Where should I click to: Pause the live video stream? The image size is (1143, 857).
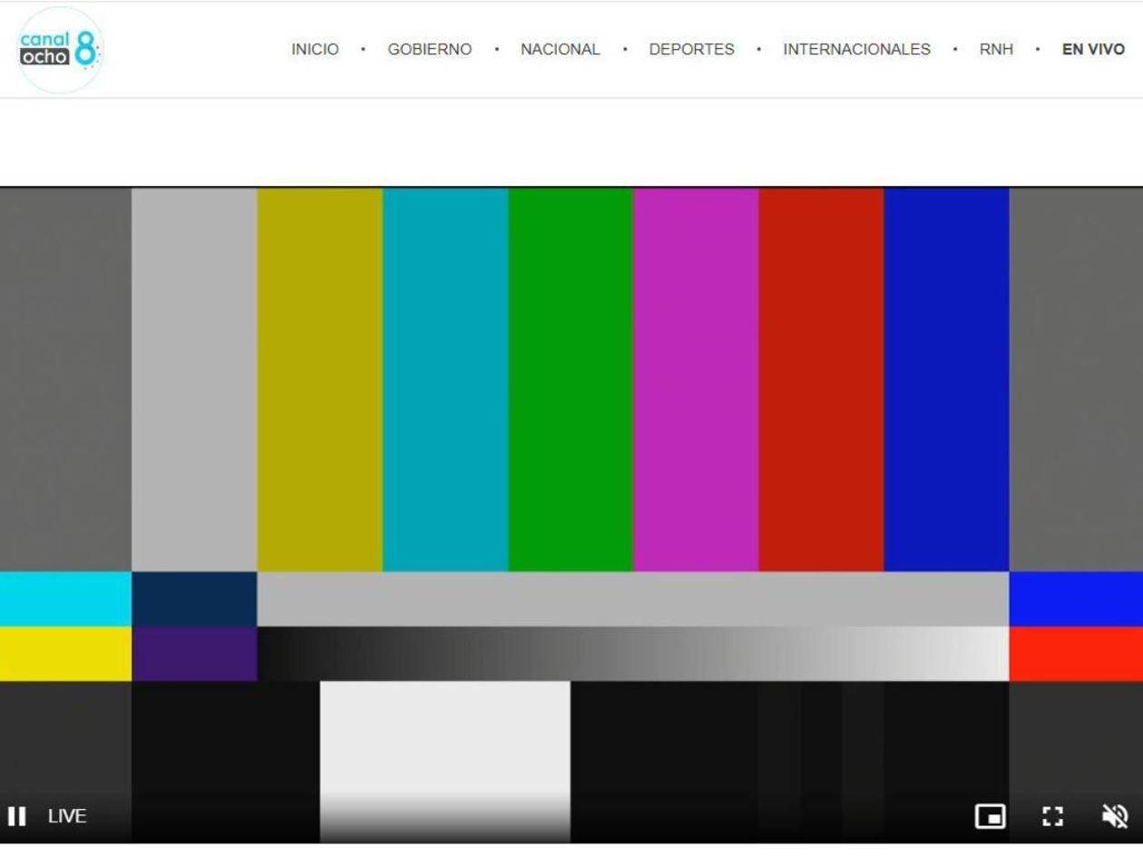[x=16, y=816]
